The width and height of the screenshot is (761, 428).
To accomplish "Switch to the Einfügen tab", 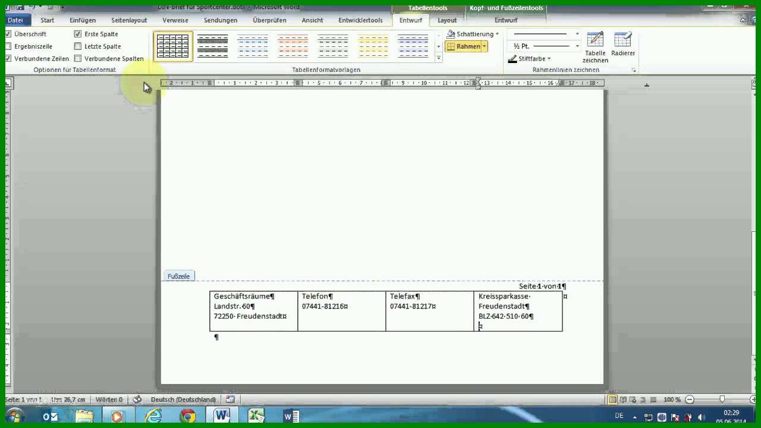I will (x=83, y=20).
